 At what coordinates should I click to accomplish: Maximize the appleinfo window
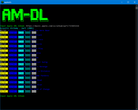point(128,2)
